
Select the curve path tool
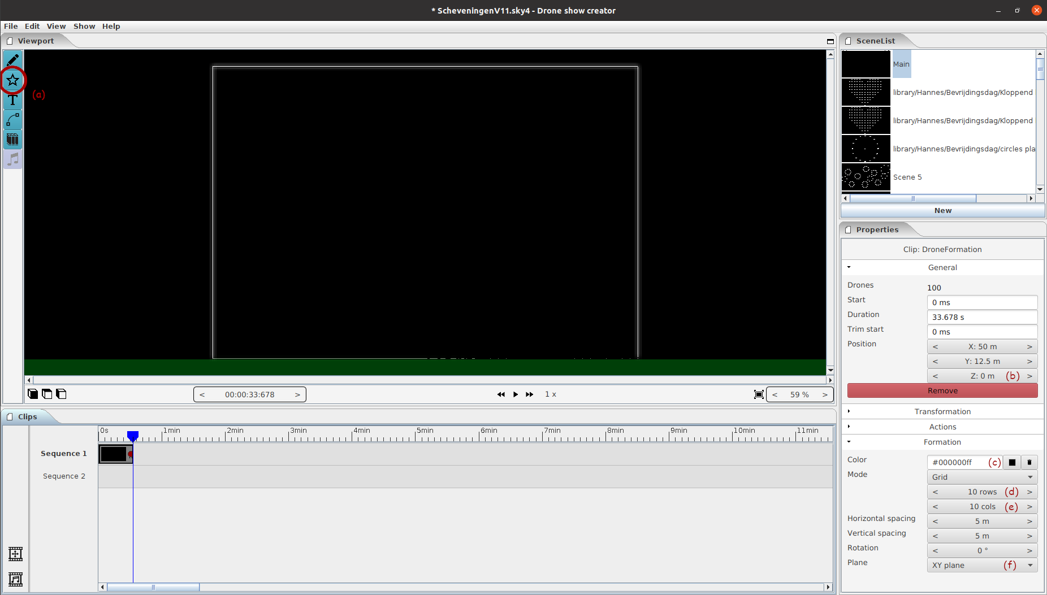pos(12,120)
